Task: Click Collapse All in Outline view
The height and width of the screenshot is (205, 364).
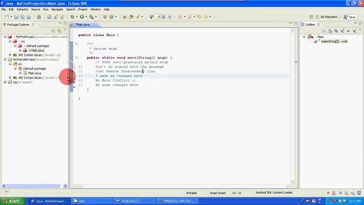Action: (x=324, y=31)
